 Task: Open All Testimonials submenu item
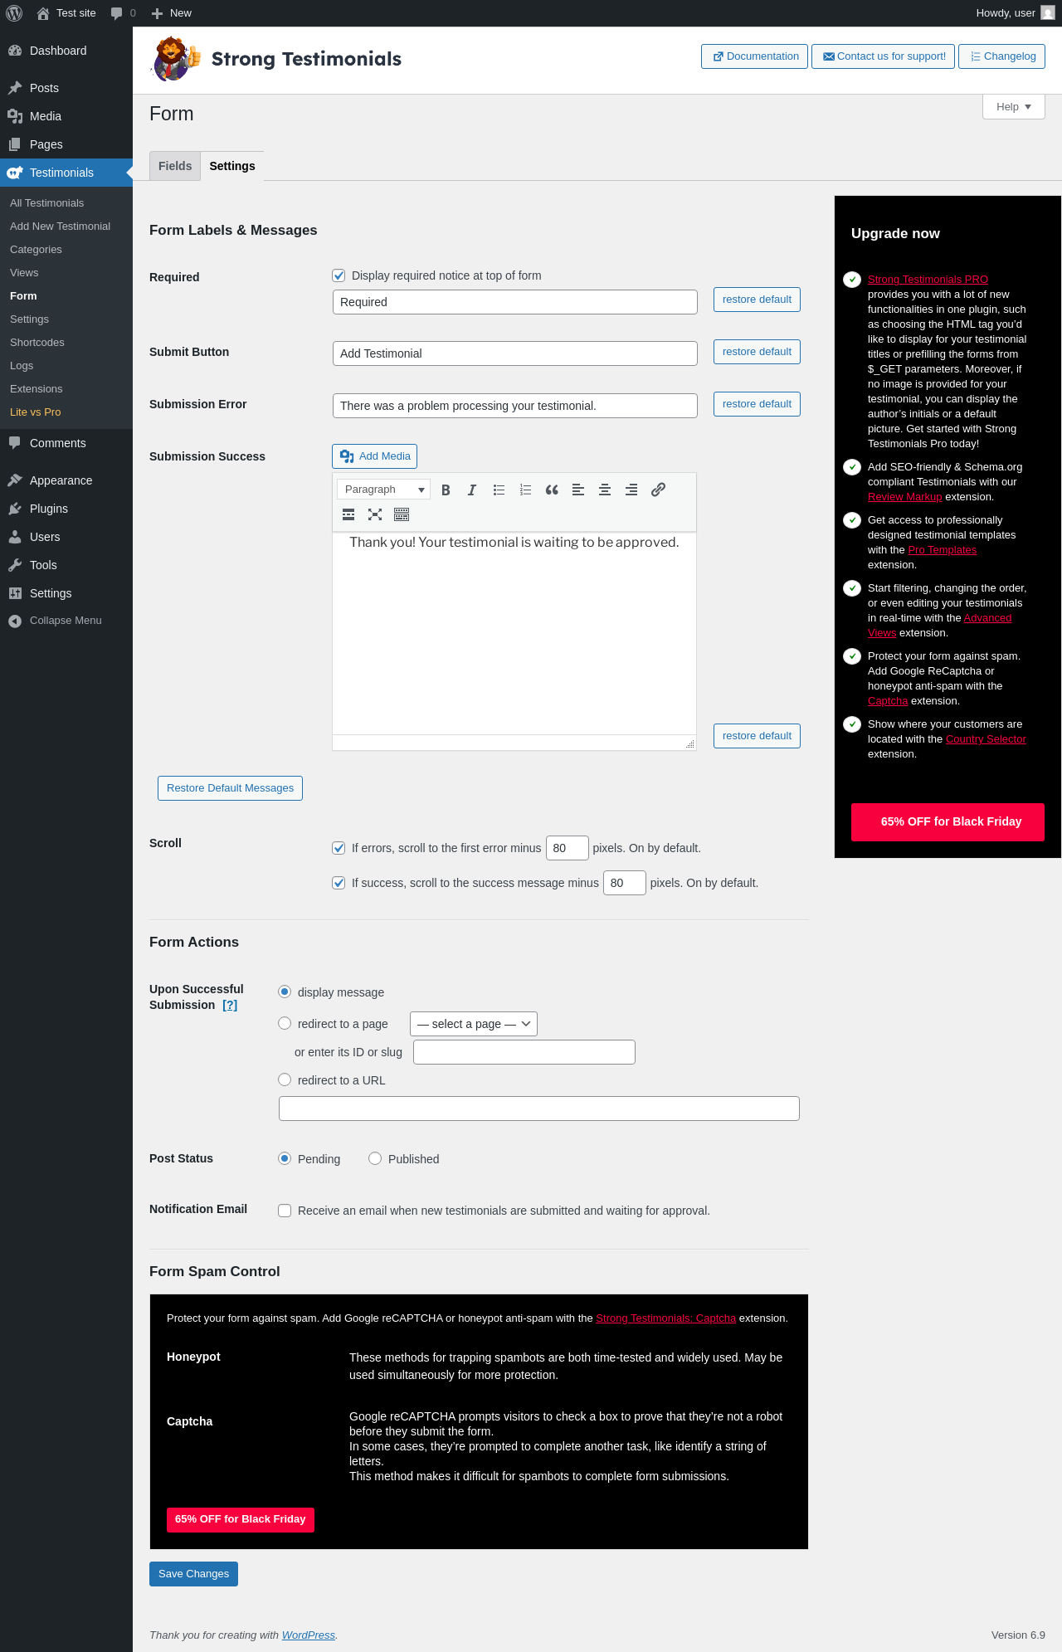[47, 203]
